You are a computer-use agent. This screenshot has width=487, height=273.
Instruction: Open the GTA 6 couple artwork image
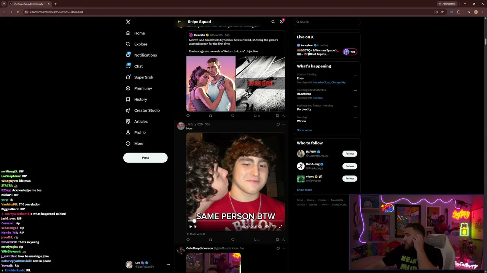point(211,84)
